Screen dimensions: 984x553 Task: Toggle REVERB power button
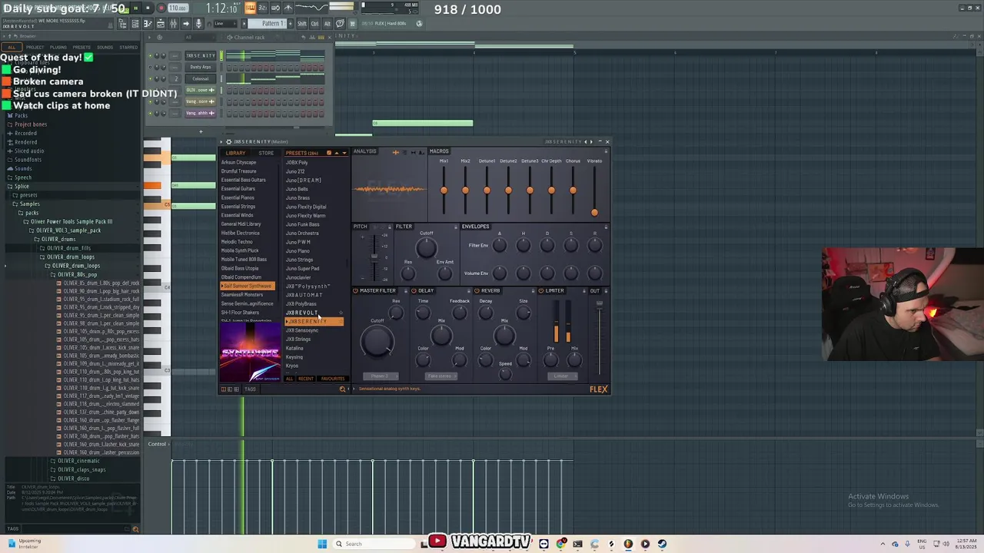477,291
